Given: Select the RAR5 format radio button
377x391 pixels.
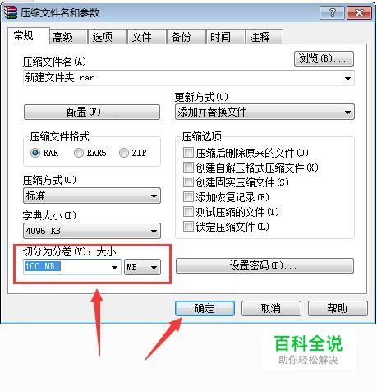Looking at the screenshot, I should coord(79,153).
